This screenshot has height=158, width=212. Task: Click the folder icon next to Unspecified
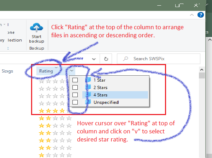pyautogui.click(x=88, y=102)
